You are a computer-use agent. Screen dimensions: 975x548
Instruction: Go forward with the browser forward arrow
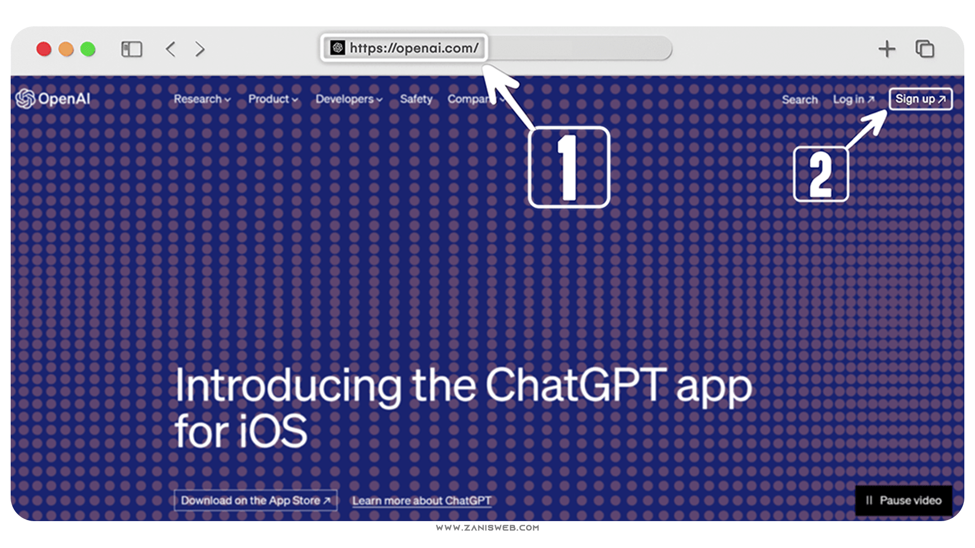[200, 49]
